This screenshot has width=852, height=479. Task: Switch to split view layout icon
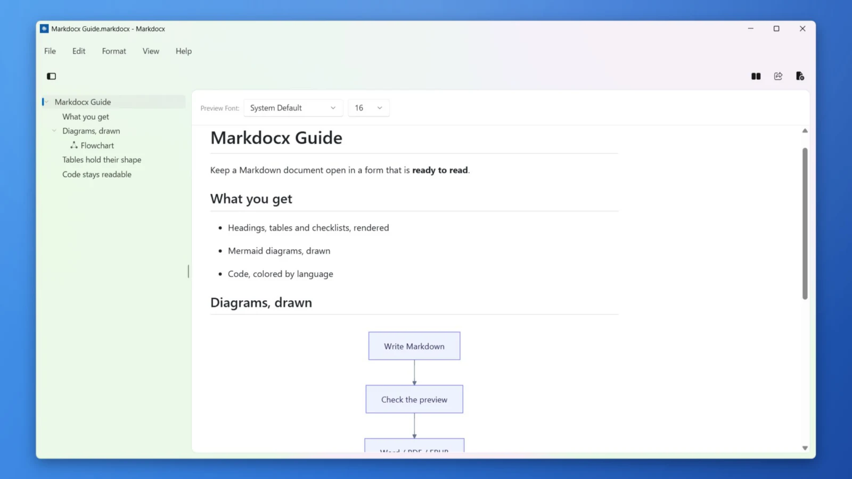coord(756,76)
